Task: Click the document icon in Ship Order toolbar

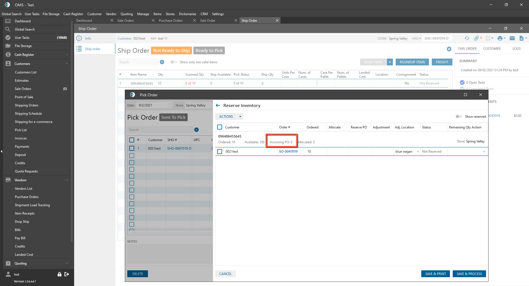Action: [x=521, y=38]
